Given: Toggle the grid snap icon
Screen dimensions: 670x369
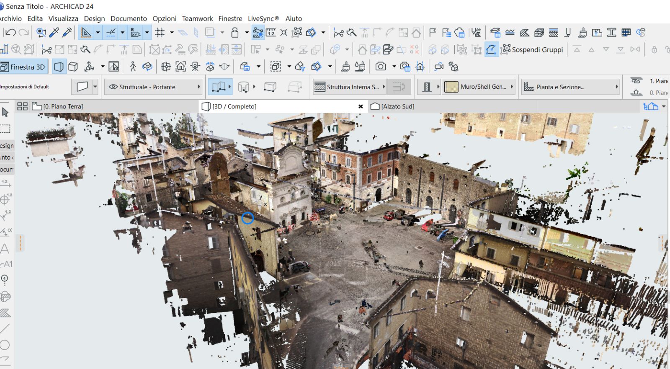Looking at the screenshot, I should (160, 33).
